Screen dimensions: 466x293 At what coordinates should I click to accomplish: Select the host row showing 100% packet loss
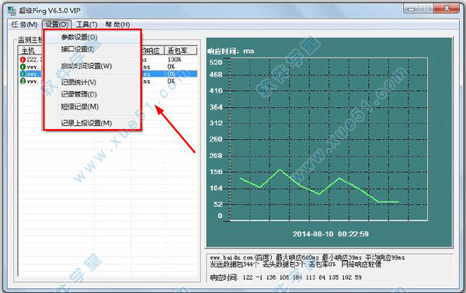click(108, 60)
